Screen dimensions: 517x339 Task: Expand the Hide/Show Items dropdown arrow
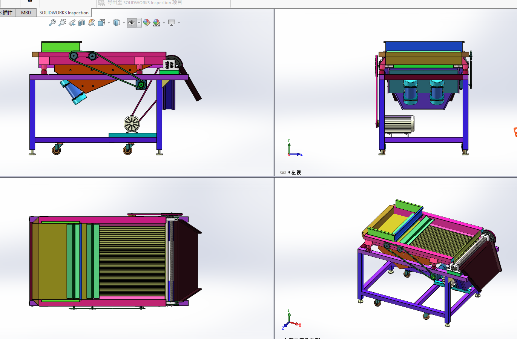click(x=139, y=23)
